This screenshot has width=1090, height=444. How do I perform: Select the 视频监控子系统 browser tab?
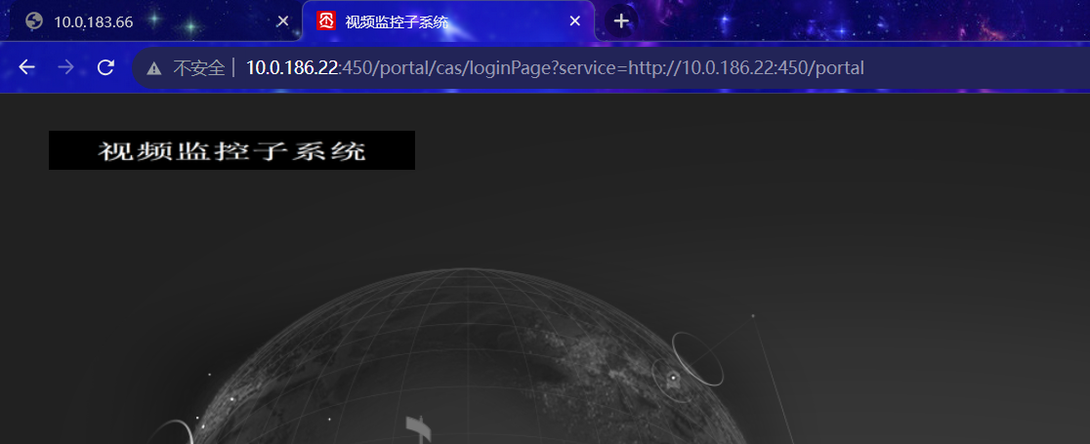(448, 21)
